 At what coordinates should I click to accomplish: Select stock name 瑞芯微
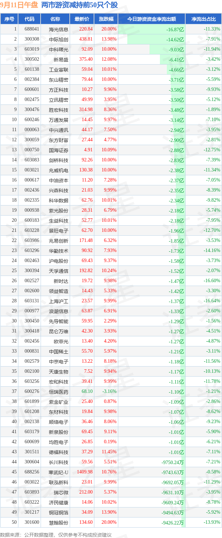coord(61,493)
